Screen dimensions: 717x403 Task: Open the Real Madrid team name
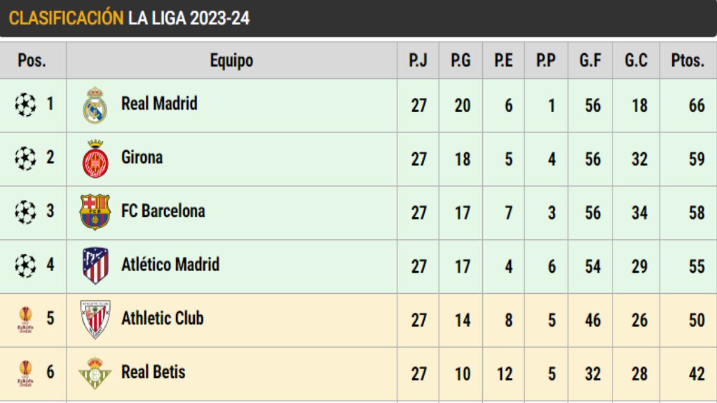[159, 103]
